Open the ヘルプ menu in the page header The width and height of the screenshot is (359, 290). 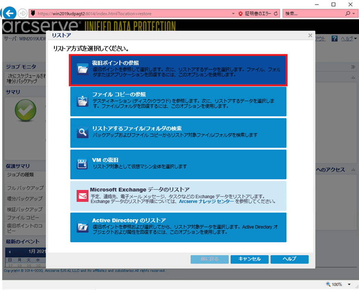[349, 39]
